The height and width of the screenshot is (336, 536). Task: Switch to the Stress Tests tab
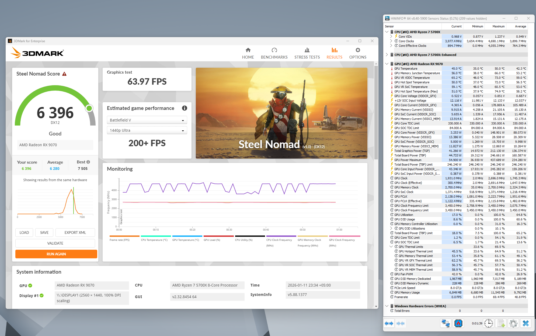coord(307,53)
